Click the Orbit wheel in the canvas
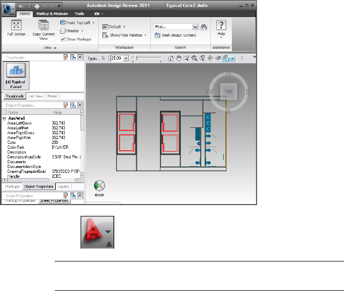This screenshot has width=344, height=291. click(x=99, y=186)
